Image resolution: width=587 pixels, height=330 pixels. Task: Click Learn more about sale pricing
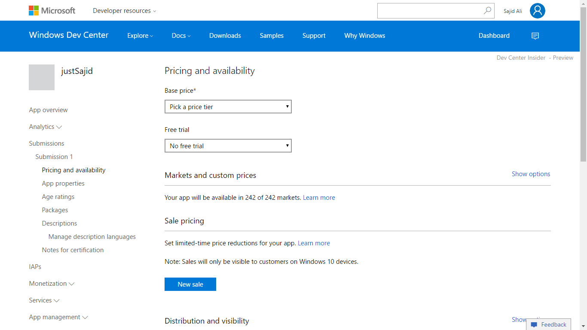click(x=314, y=243)
